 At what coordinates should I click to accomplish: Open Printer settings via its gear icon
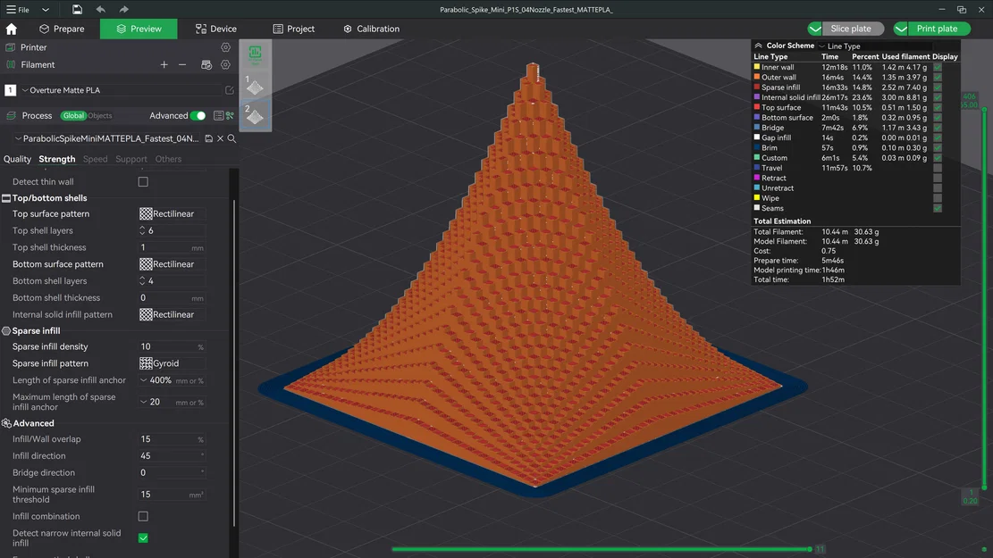[224, 47]
